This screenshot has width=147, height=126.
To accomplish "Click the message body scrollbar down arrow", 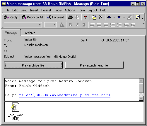I will 141,98.
